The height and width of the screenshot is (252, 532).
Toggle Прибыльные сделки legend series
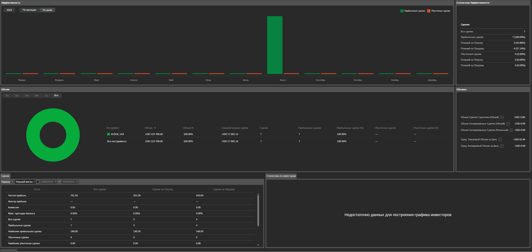[412, 11]
